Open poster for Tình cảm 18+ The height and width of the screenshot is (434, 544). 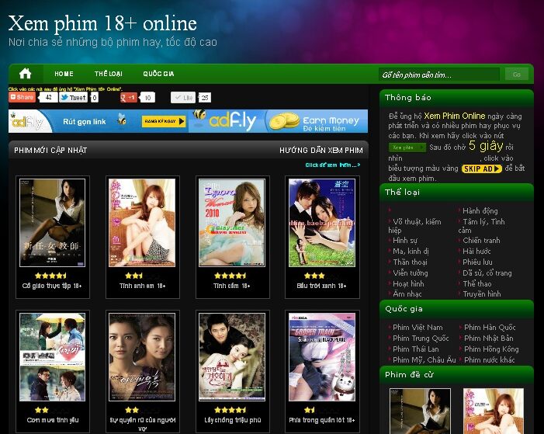tap(232, 223)
